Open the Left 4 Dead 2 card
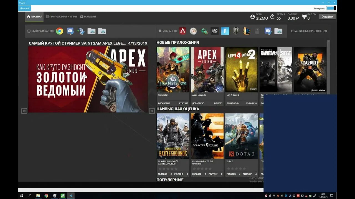This screenshot has height=199, width=355. click(242, 76)
